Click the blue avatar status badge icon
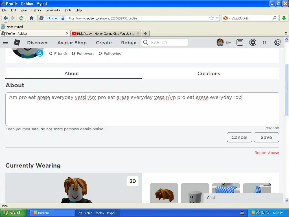The image size is (289, 217). (x=40, y=53)
